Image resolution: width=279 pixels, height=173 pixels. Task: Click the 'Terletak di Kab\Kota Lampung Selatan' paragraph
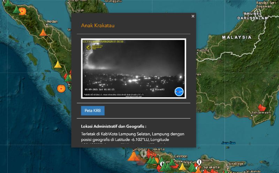[x=133, y=137]
